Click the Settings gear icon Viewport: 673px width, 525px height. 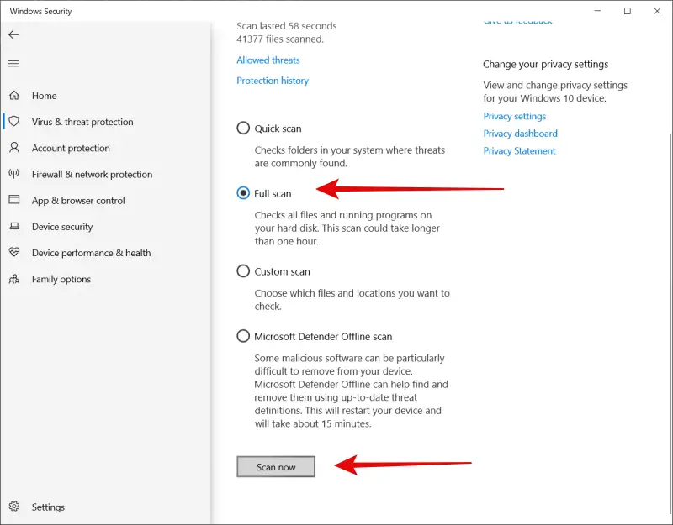(14, 507)
